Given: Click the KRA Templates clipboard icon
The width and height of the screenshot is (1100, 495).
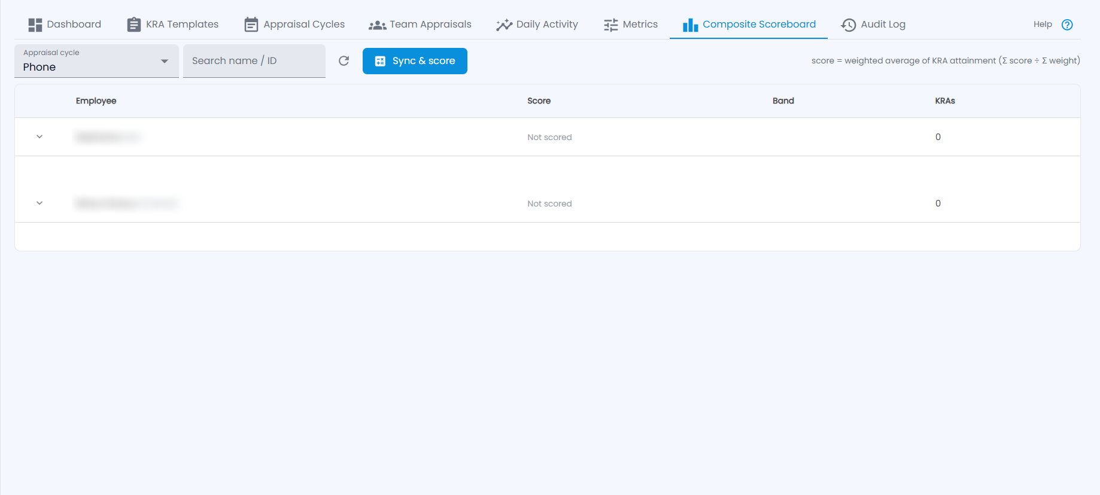Looking at the screenshot, I should pos(134,25).
